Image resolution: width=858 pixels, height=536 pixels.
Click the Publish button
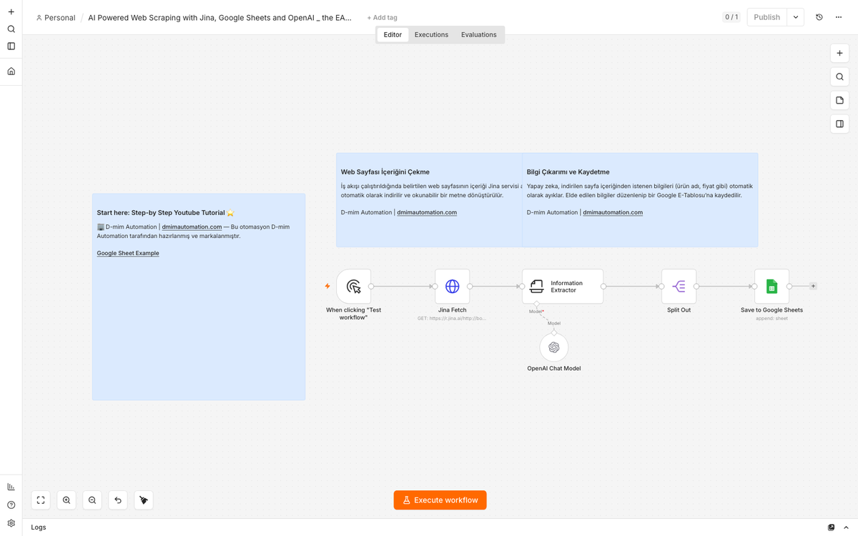coord(766,17)
